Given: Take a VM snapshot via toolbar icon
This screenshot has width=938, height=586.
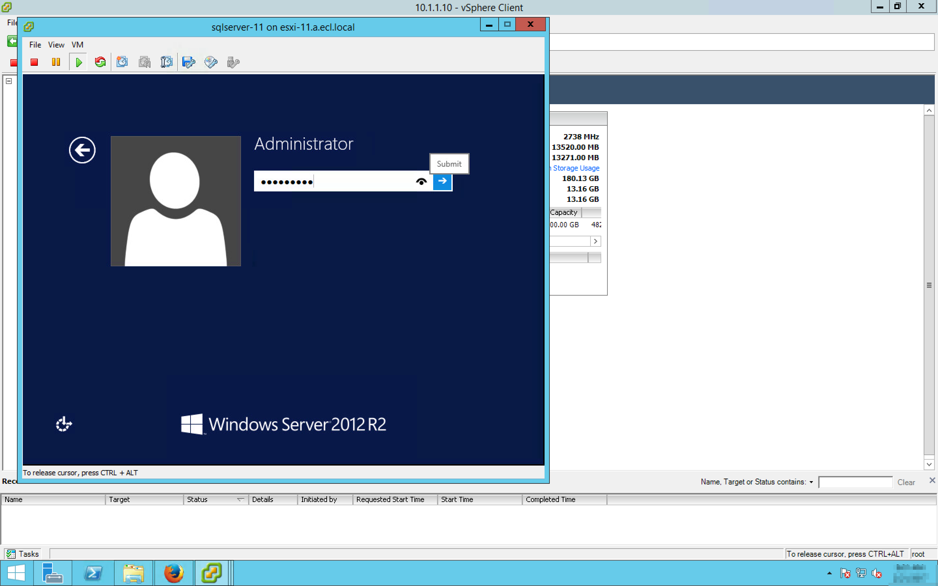Looking at the screenshot, I should (122, 62).
